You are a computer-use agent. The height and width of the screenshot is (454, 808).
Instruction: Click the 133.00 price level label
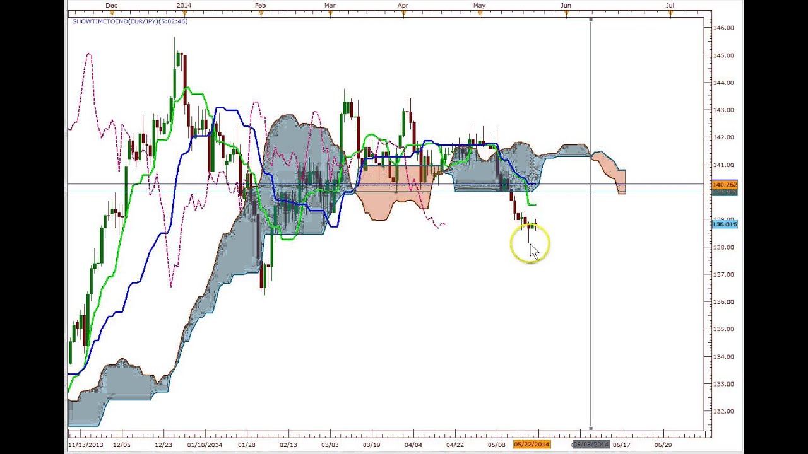click(723, 384)
